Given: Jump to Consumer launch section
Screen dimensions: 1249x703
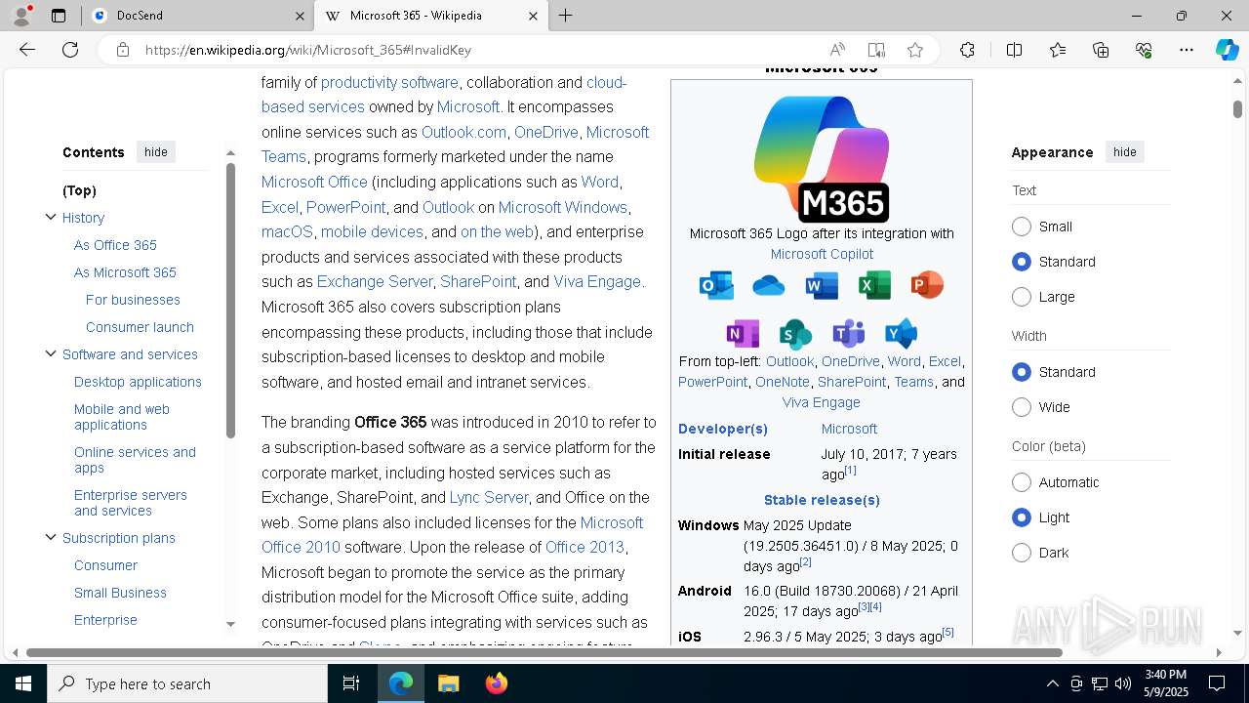Looking at the screenshot, I should (140, 327).
